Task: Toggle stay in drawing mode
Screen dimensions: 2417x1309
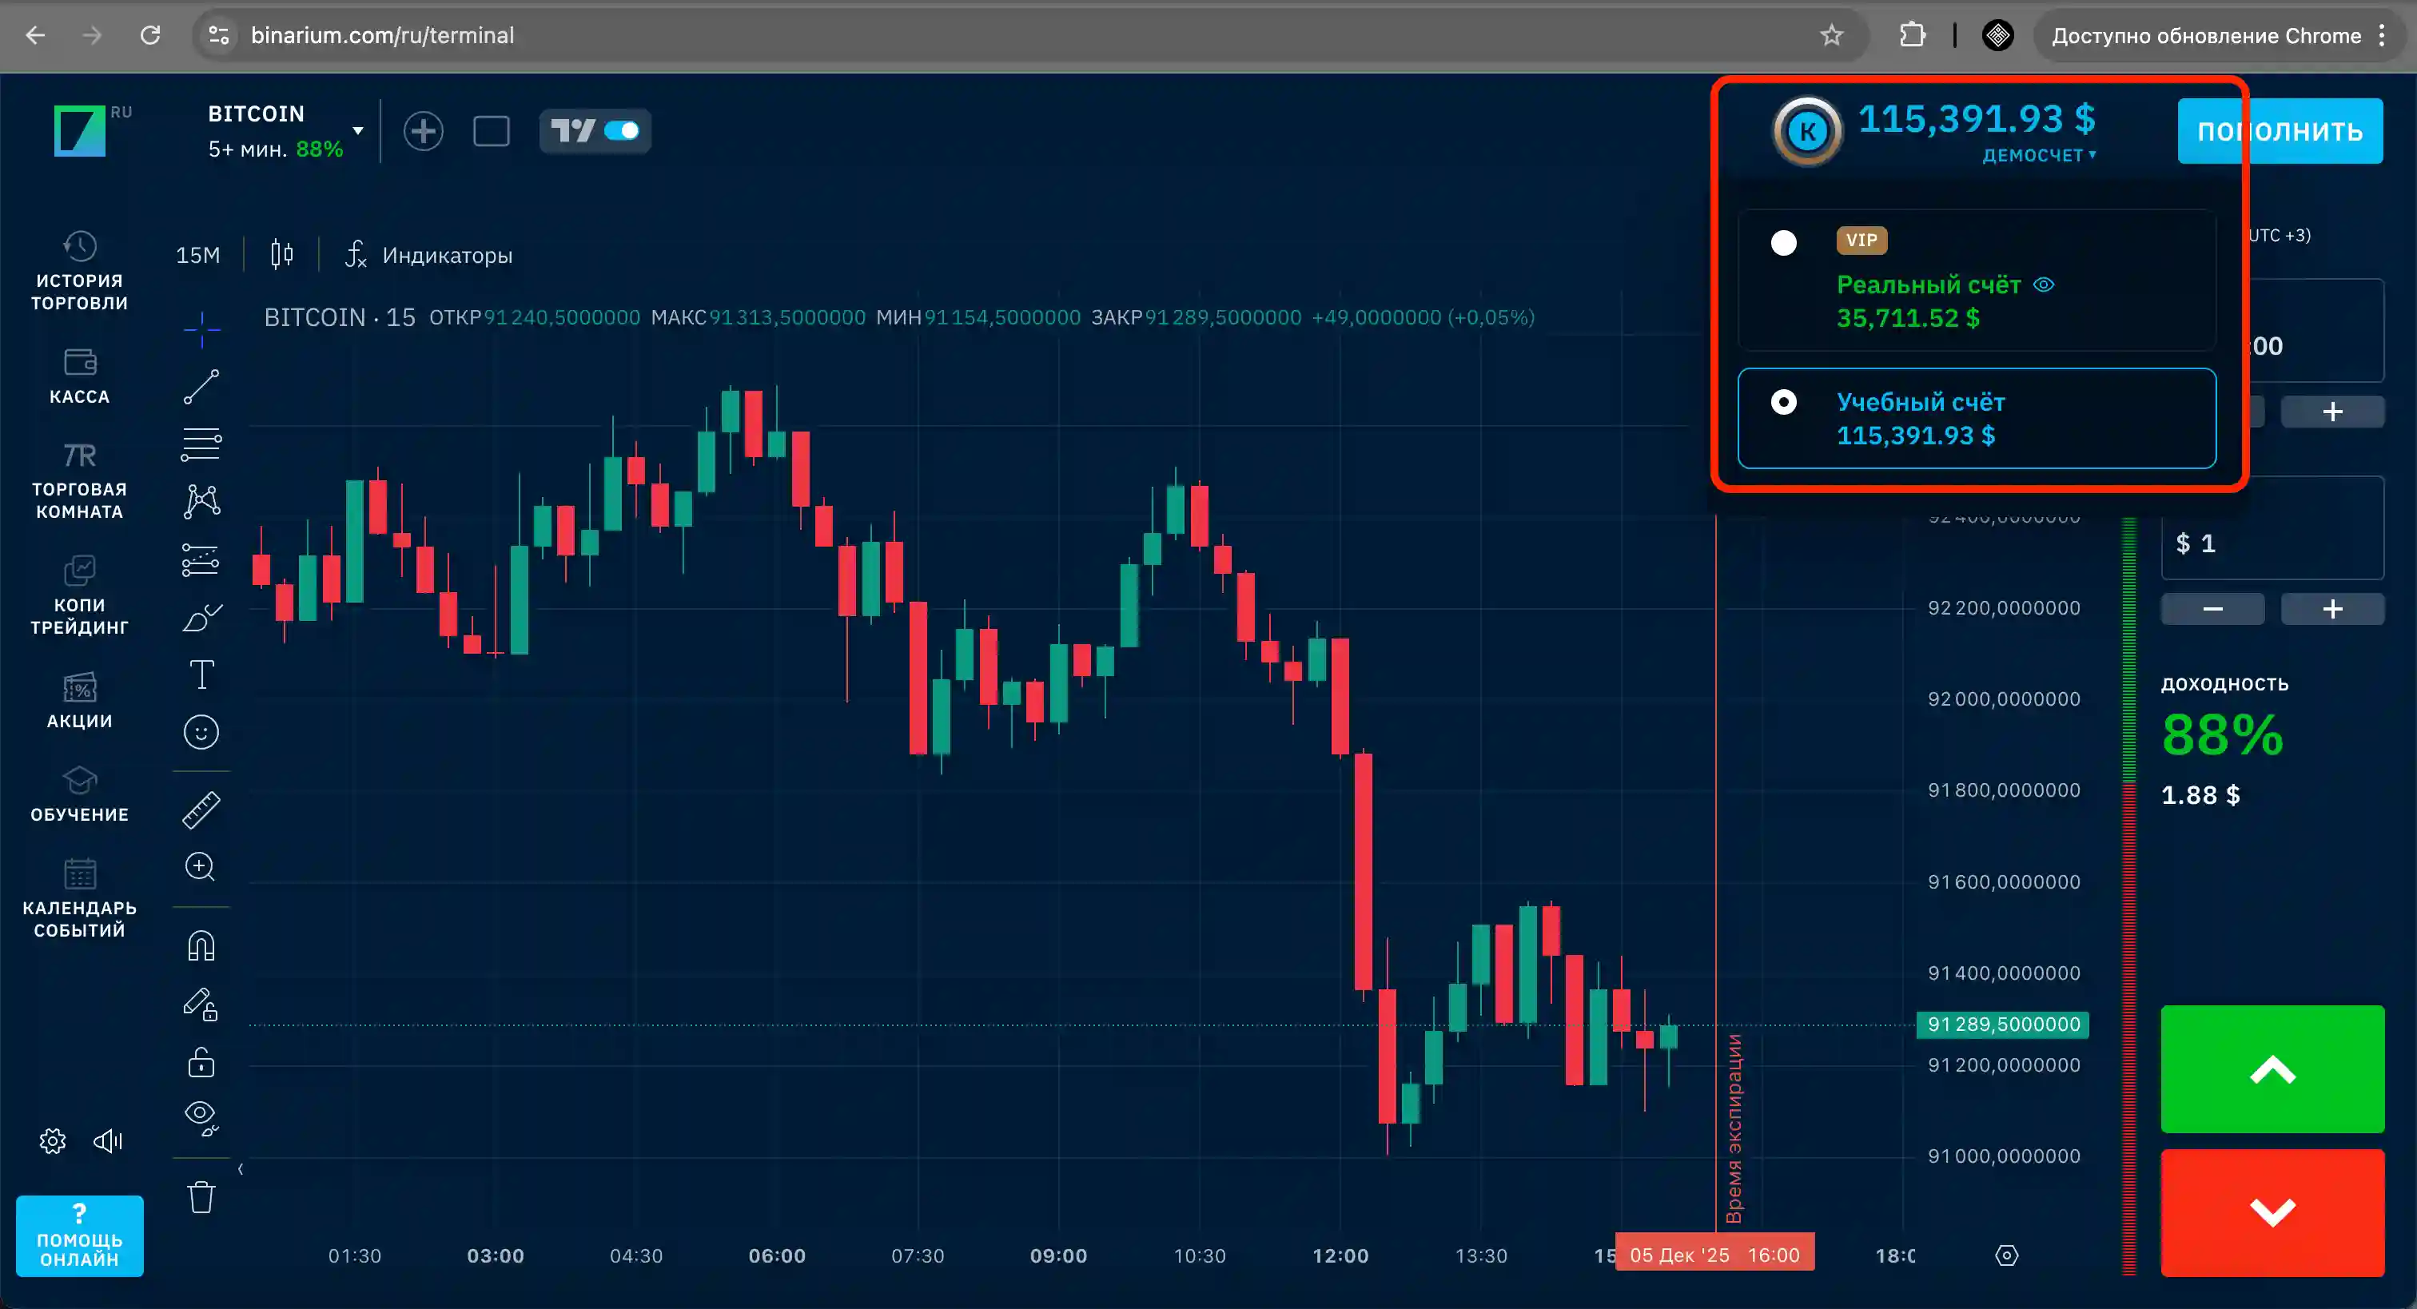Action: pyautogui.click(x=201, y=1004)
